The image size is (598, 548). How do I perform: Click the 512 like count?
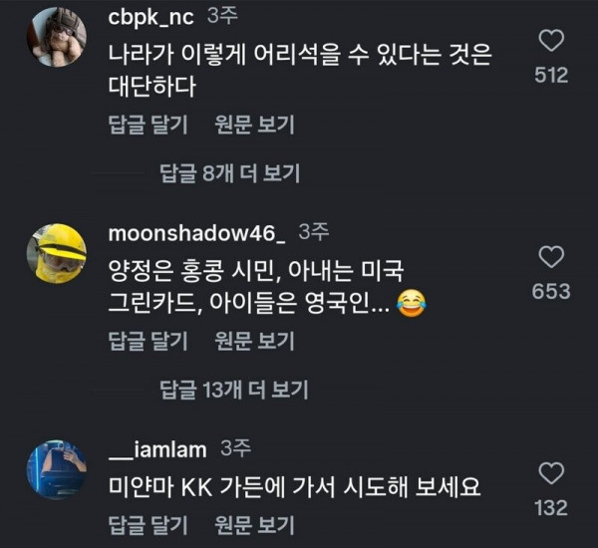coord(551,76)
